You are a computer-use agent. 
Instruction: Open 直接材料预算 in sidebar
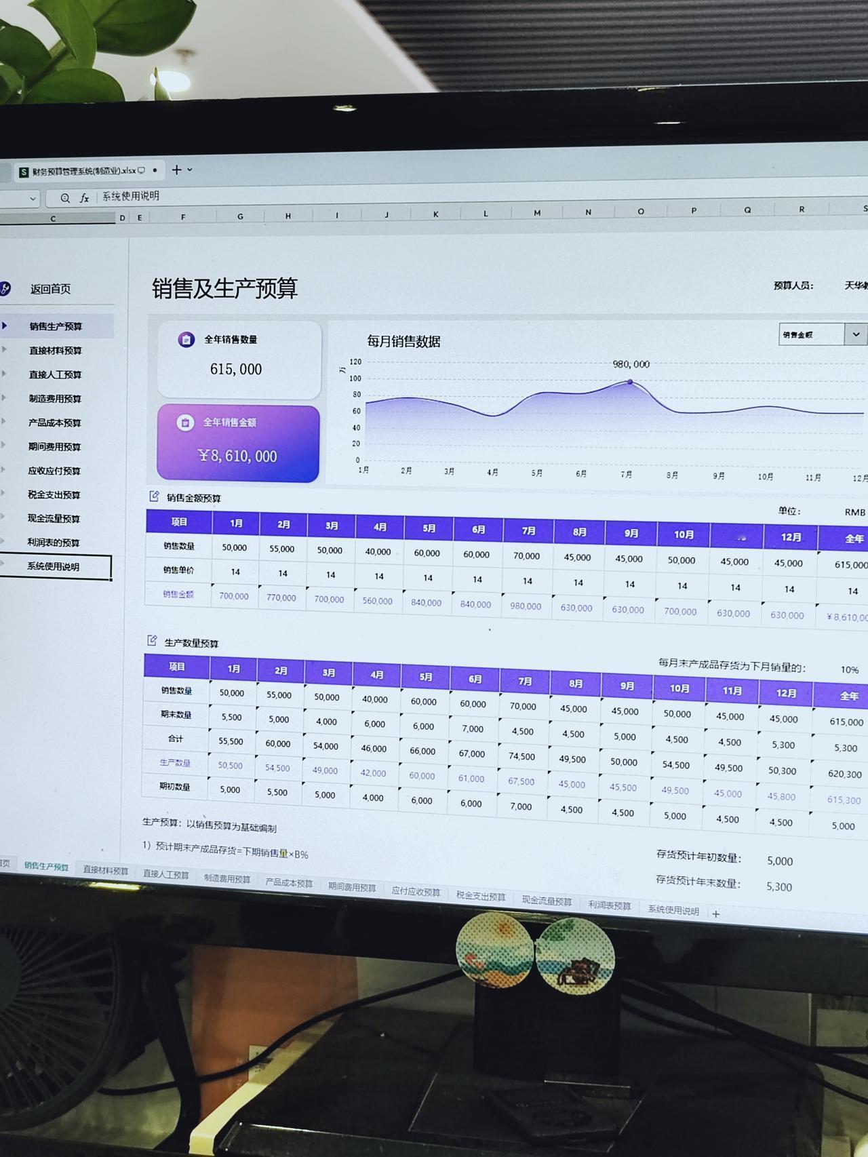point(56,351)
